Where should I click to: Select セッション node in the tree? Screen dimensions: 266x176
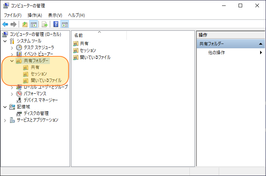coord(39,74)
